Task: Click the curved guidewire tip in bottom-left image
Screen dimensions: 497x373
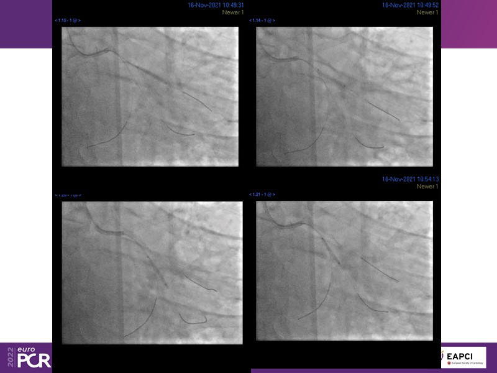Action: pyautogui.click(x=193, y=320)
